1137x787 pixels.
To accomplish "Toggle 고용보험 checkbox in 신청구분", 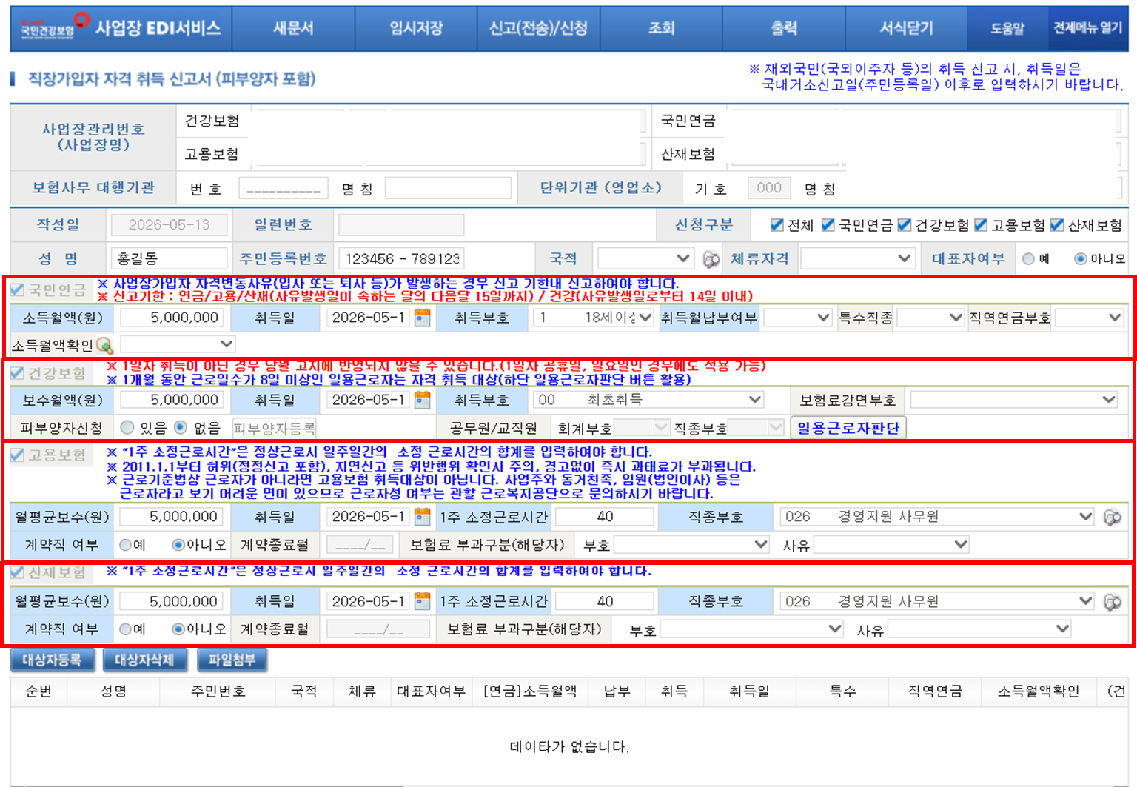I will click(x=981, y=225).
